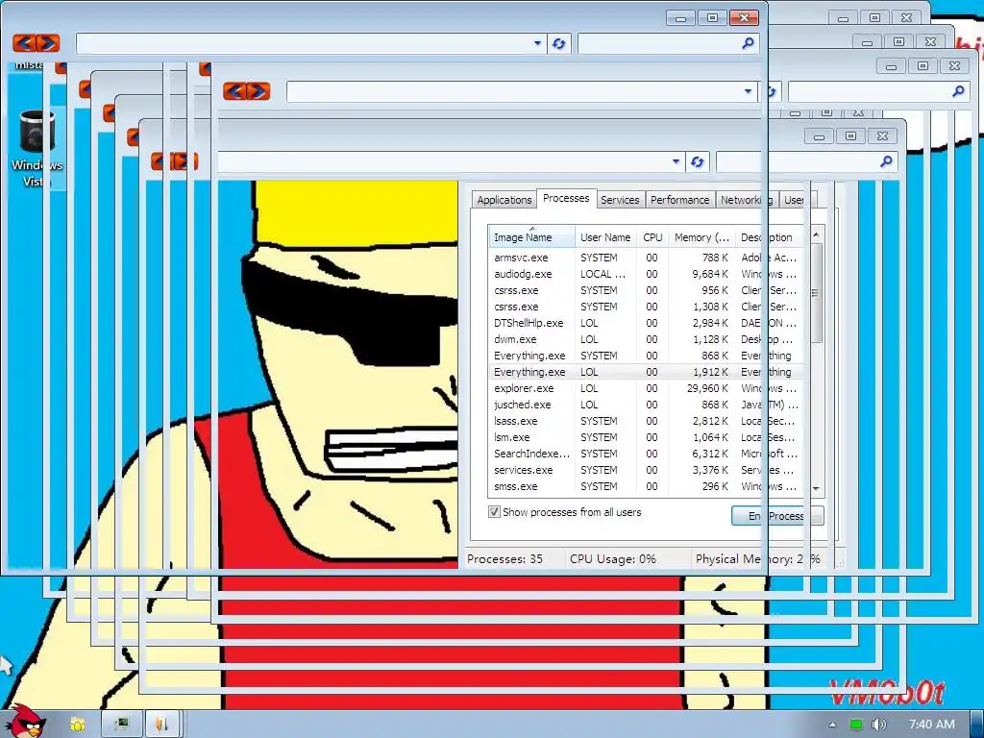Click the 'Processes: 35' status bar text
Screen dimensions: 984x738
pos(504,558)
